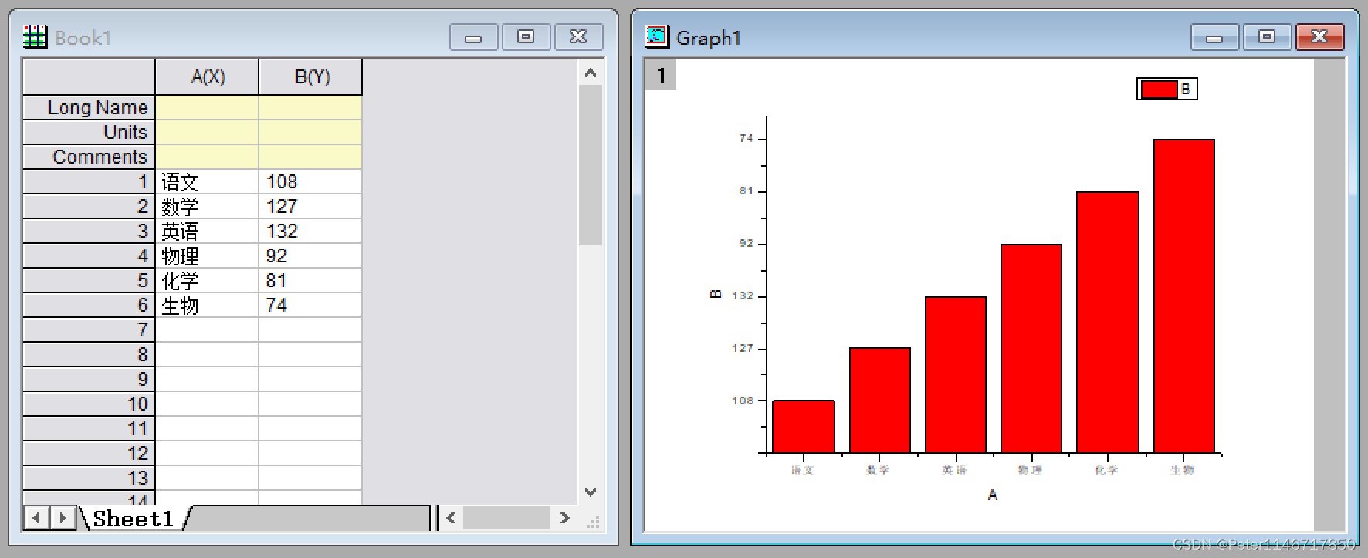Click the sheet tab scroll-left arrow

[x=36, y=518]
